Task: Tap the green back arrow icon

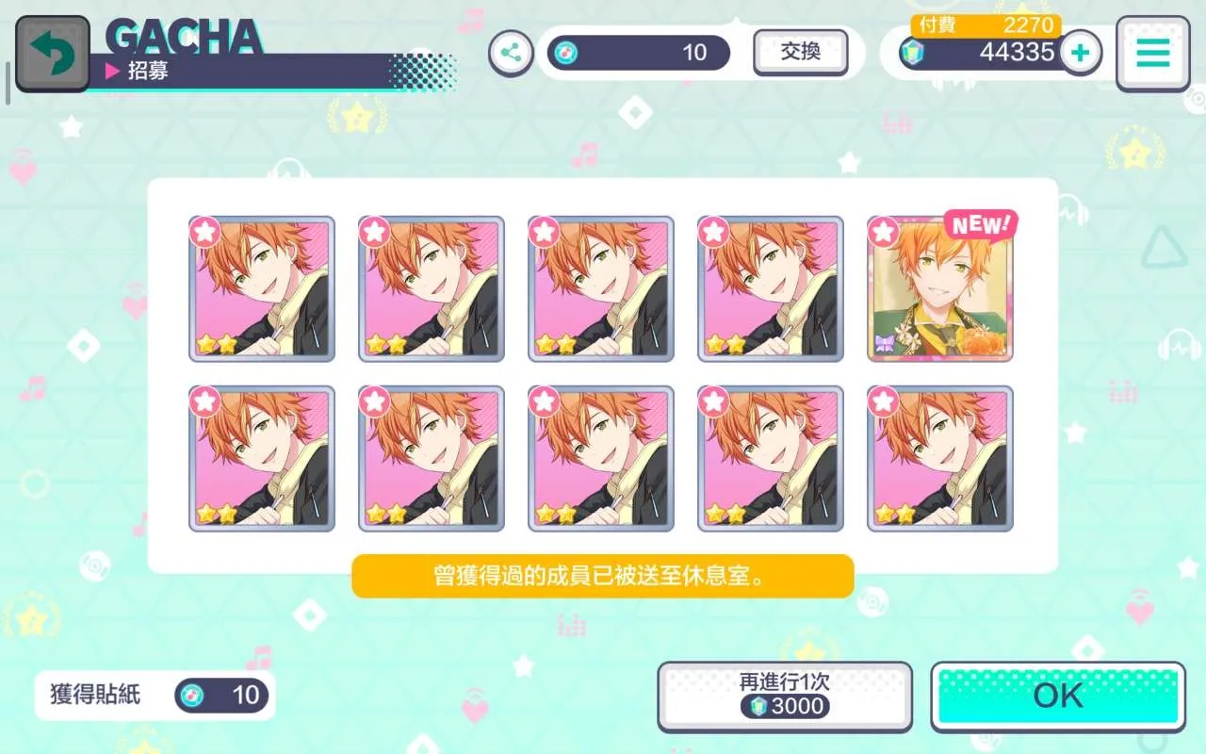Action: [x=52, y=54]
